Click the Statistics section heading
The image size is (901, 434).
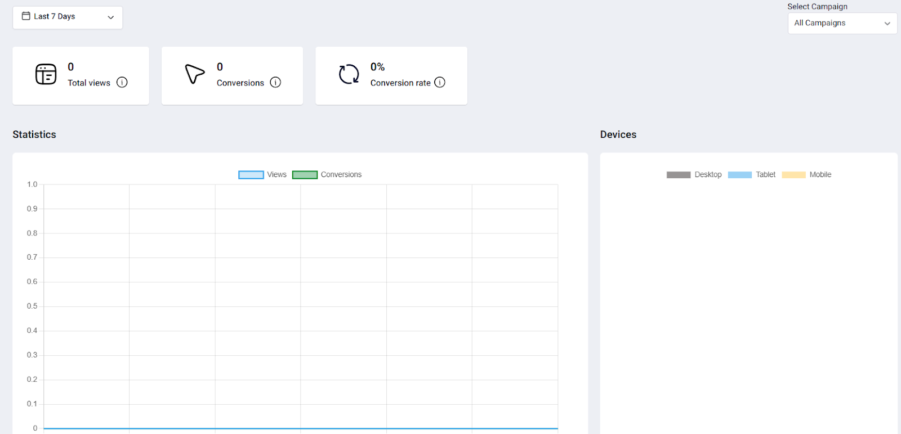pos(34,134)
